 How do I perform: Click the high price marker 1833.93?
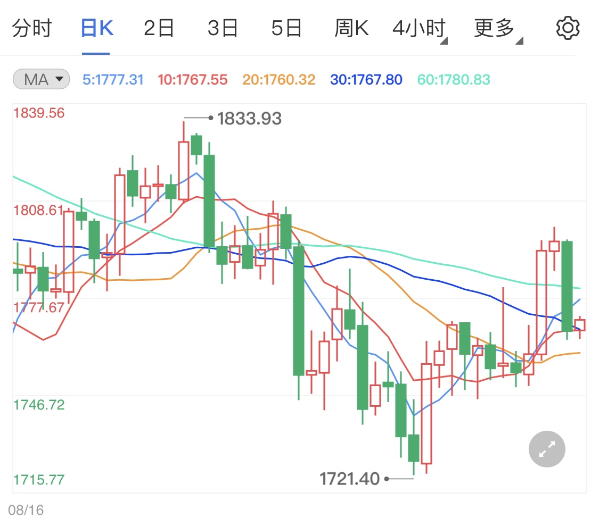tap(250, 120)
